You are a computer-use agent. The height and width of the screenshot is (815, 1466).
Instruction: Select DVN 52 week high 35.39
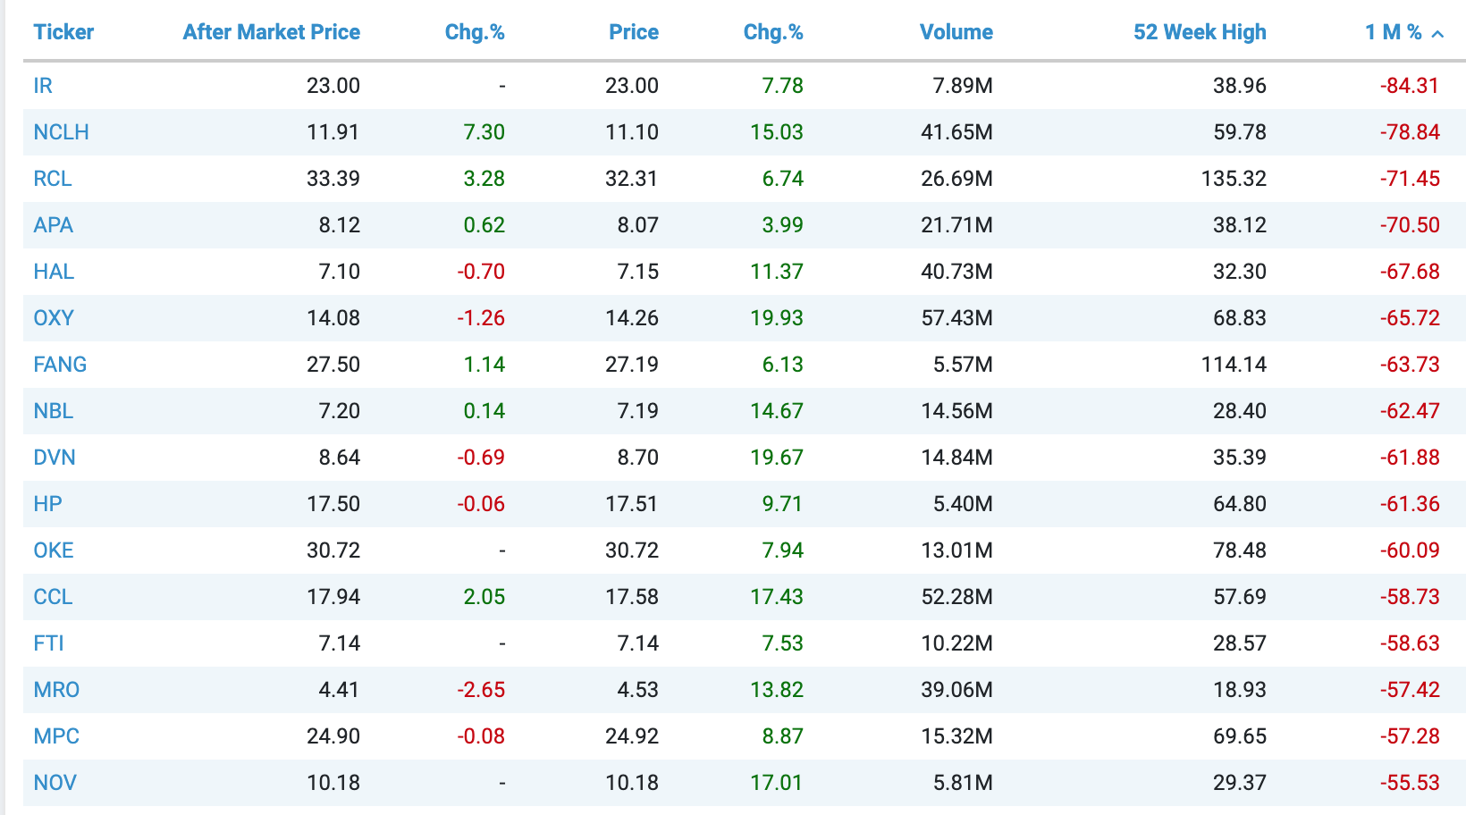tap(1240, 458)
